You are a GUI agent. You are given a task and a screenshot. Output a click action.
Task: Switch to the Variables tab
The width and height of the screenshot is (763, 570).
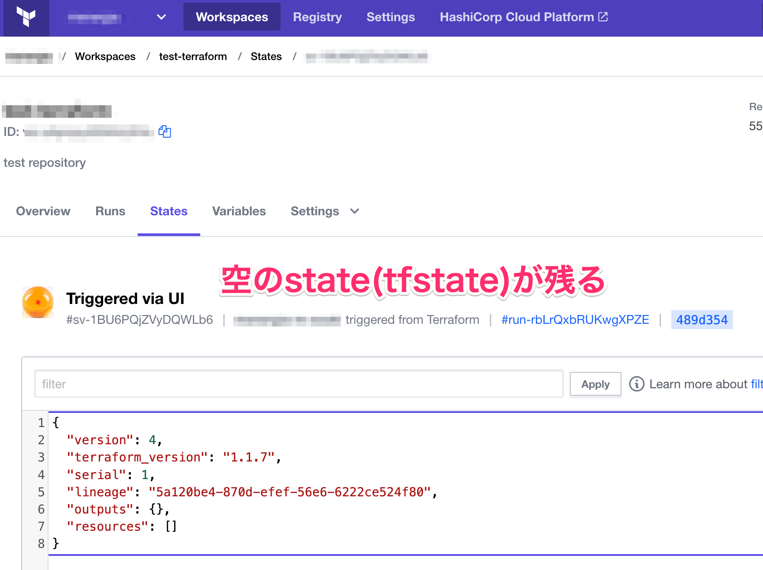239,211
